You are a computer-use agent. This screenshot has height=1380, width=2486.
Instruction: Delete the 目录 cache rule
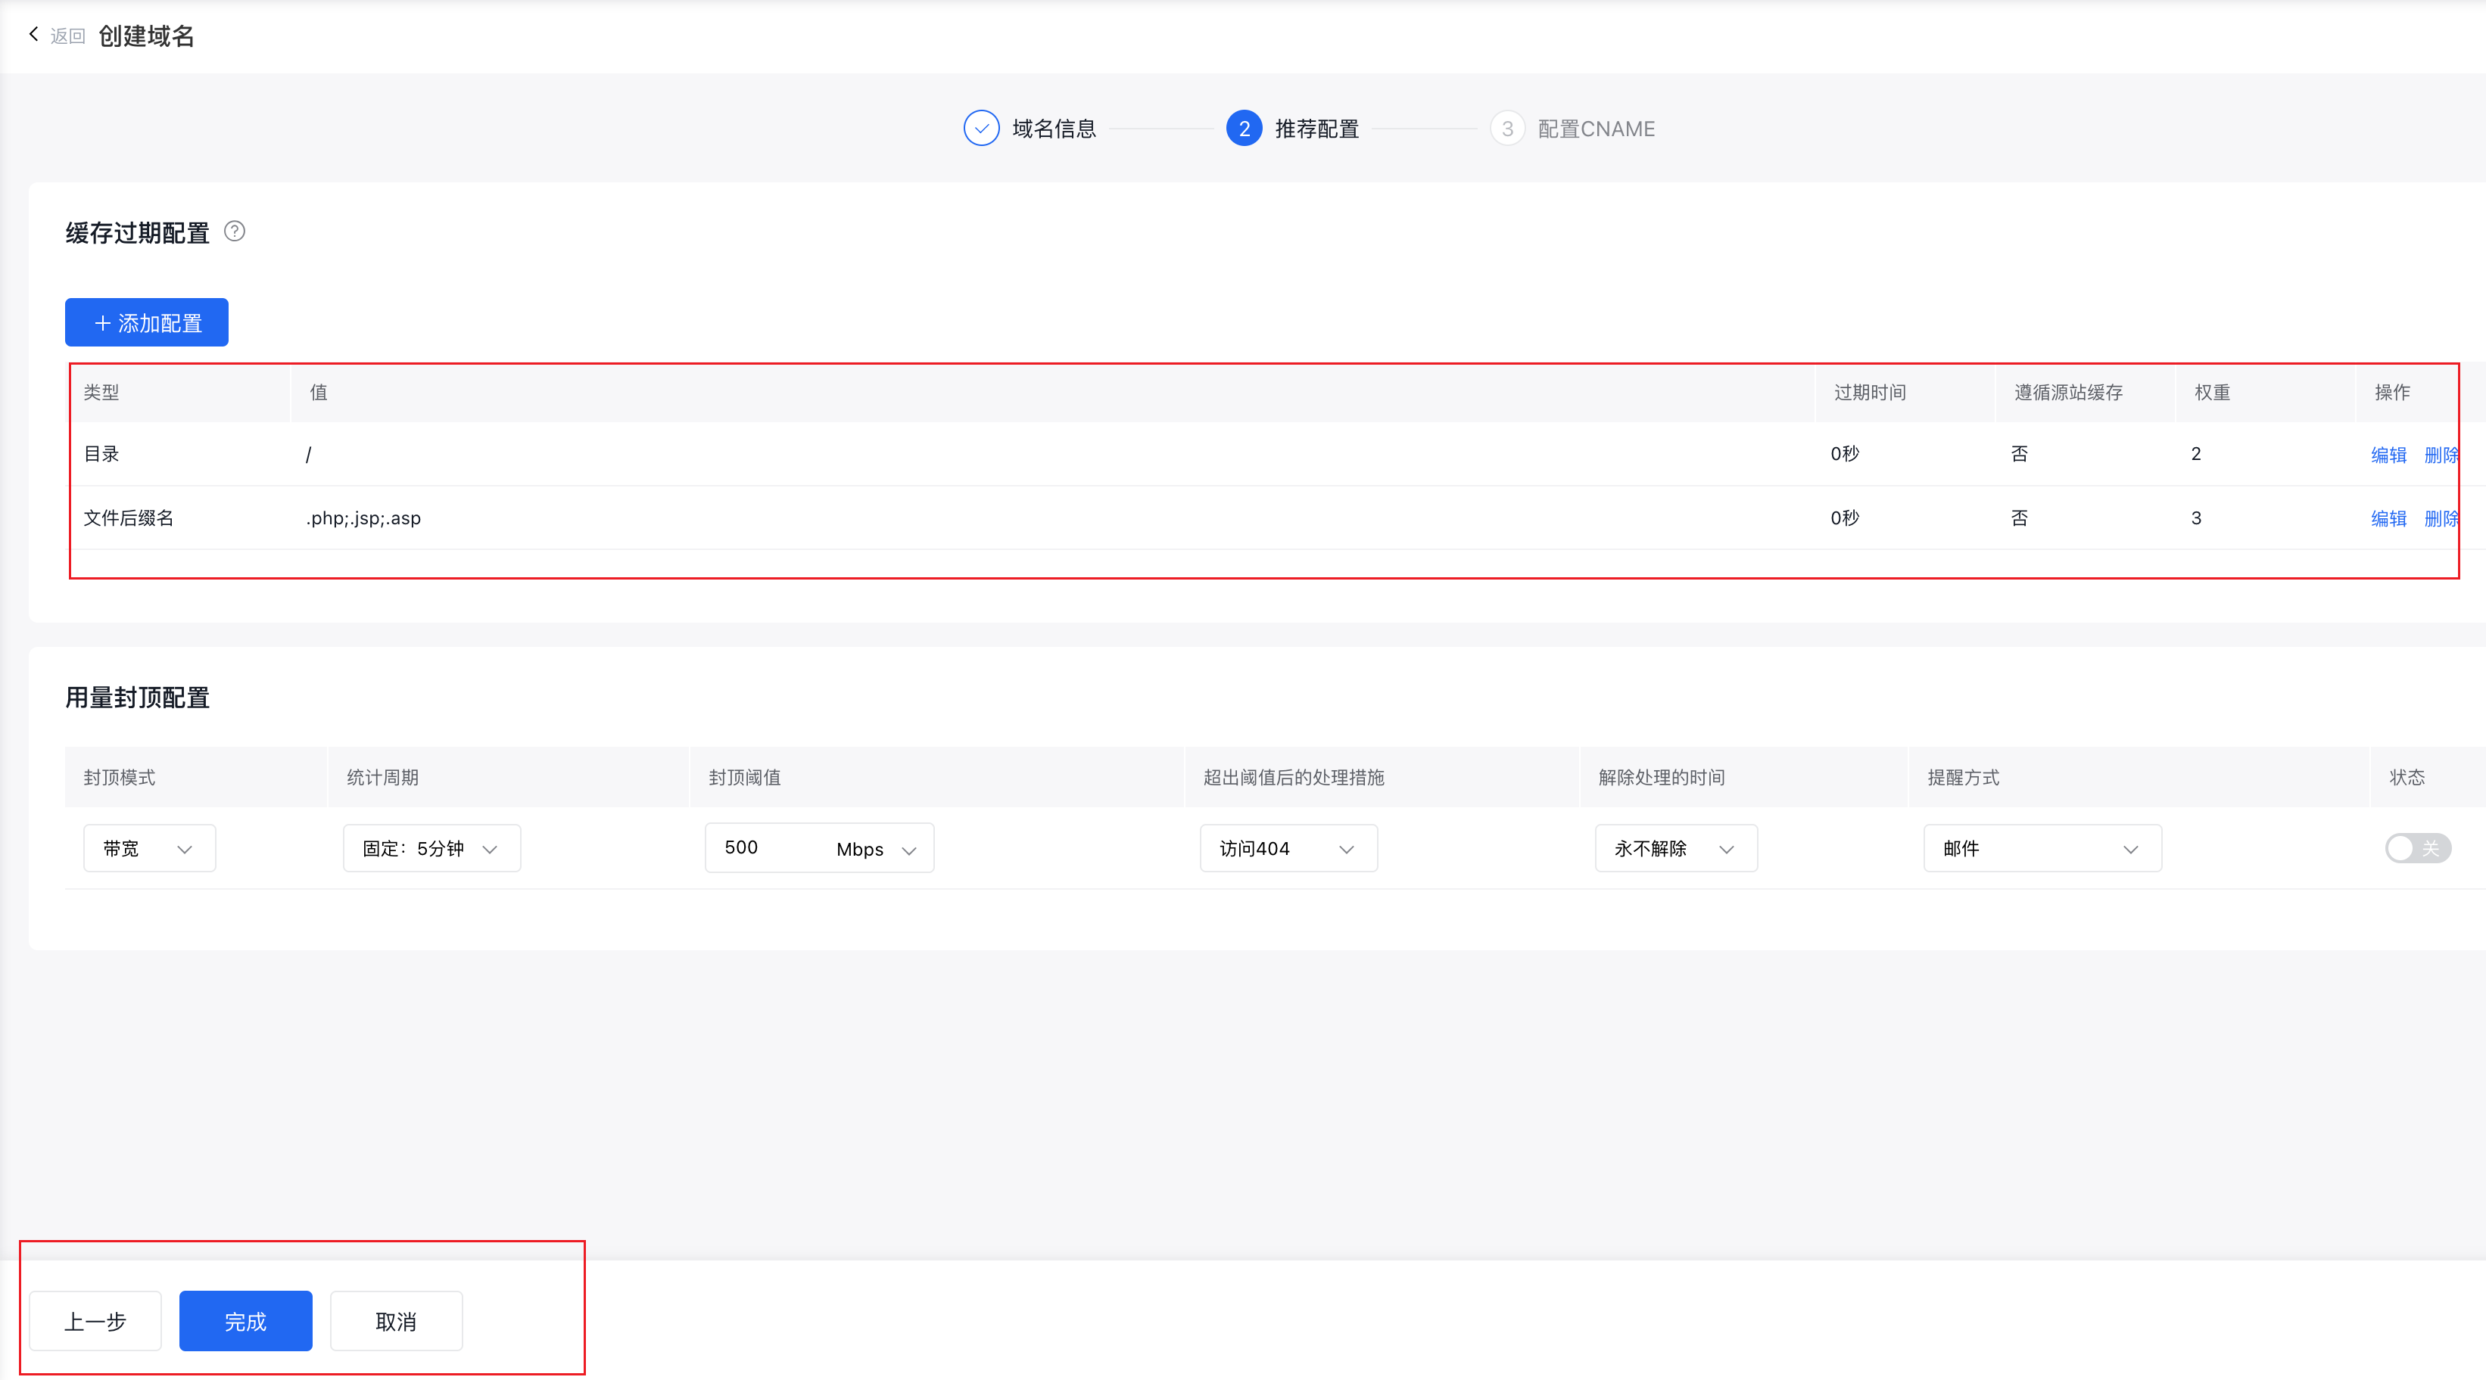[2440, 454]
